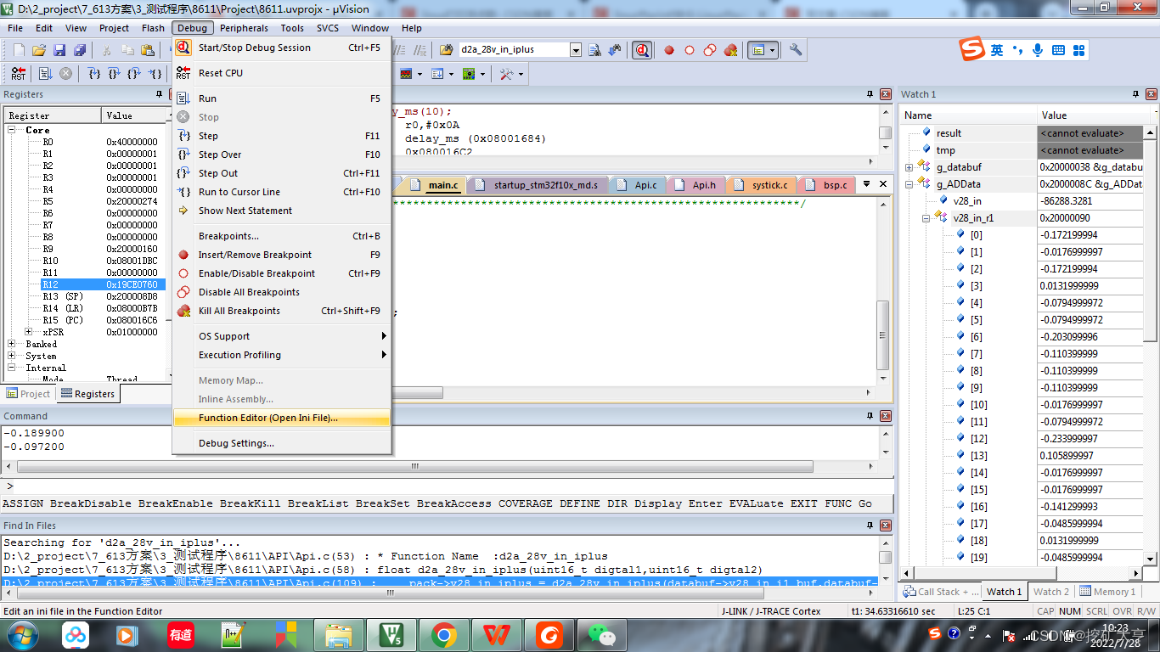
Task: Collapse the Core register group
Action: (13, 130)
